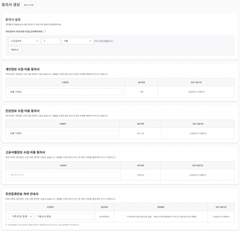Select 관련법령 header in 주민등록번호 table
Screen dimensions: 240x231
(x=160, y=207)
